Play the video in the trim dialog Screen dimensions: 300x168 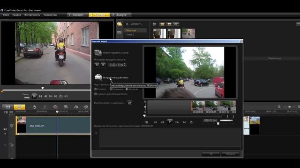tap(170, 121)
